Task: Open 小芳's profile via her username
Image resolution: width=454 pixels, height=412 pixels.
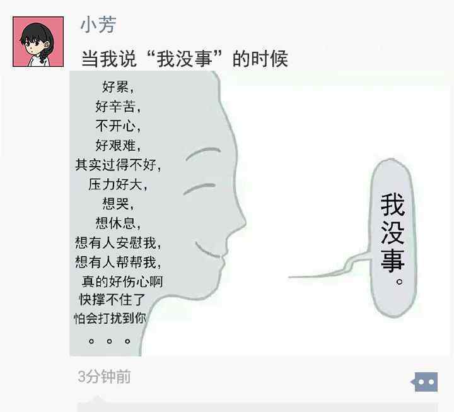Action: [98, 25]
